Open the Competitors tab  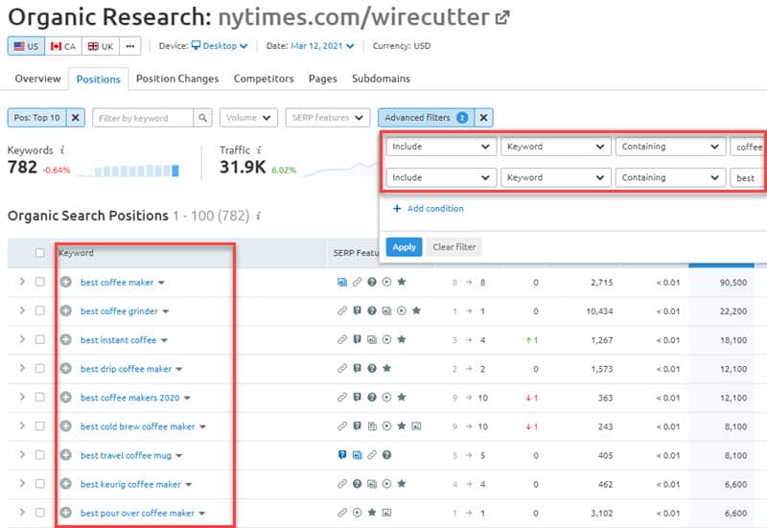coord(264,79)
